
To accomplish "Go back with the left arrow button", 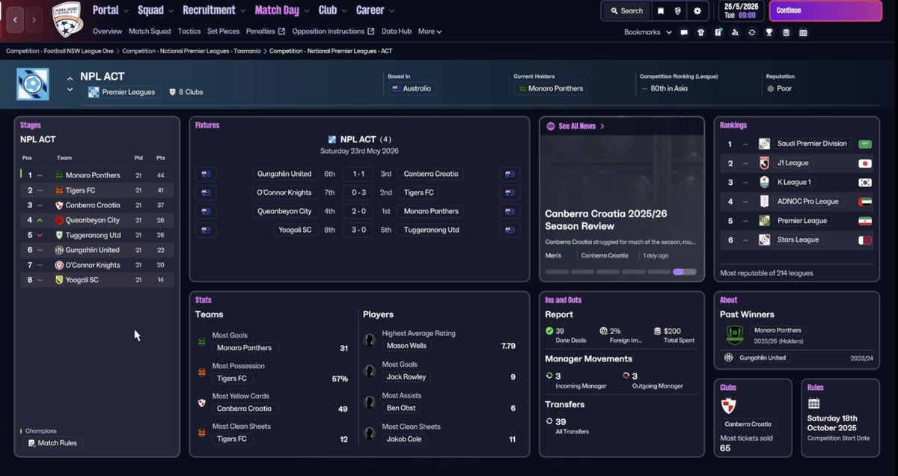I will (x=15, y=19).
